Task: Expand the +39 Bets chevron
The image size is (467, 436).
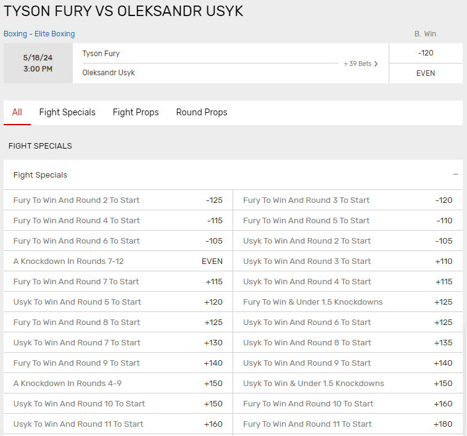Action: 361,64
